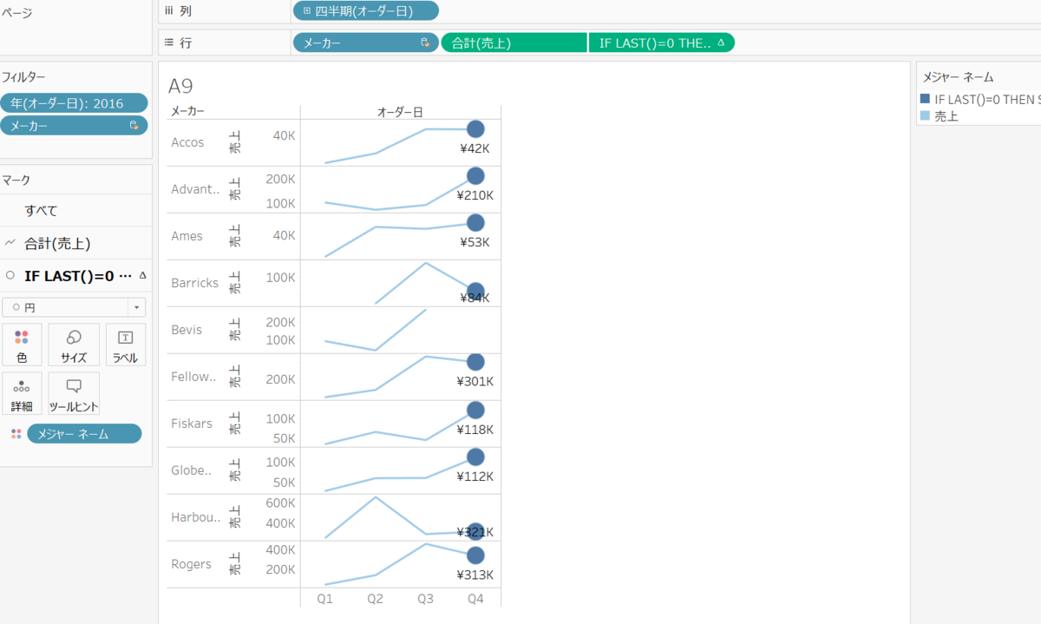Select the メーカー pill on rows shelf
Screen dimensions: 1041x624
click(x=366, y=43)
